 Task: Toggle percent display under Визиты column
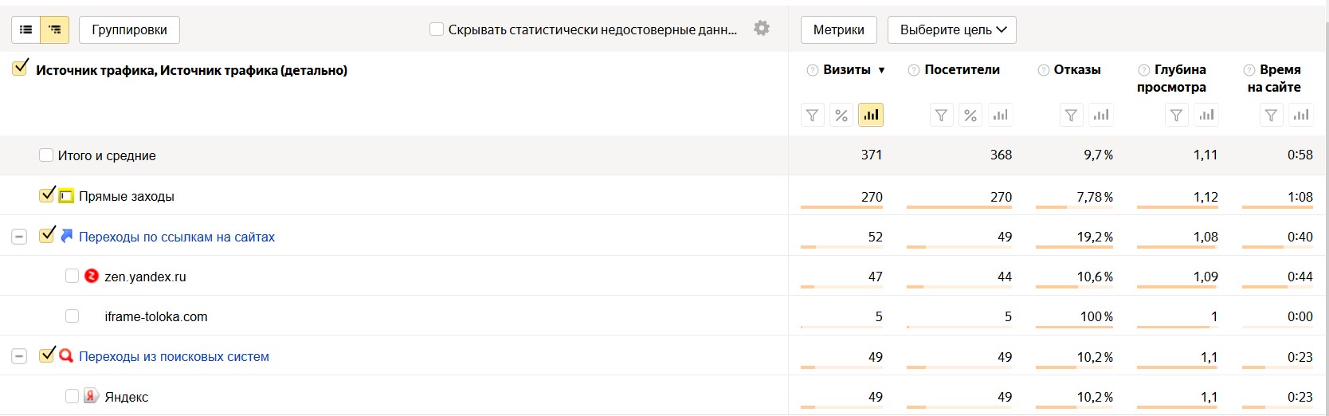pos(841,116)
